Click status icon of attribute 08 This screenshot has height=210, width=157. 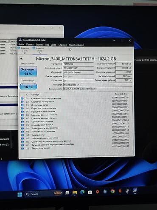tap(22, 122)
